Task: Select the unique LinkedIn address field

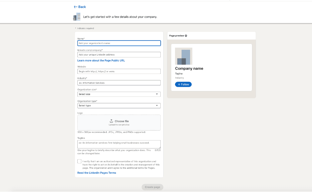Action: pos(119,54)
